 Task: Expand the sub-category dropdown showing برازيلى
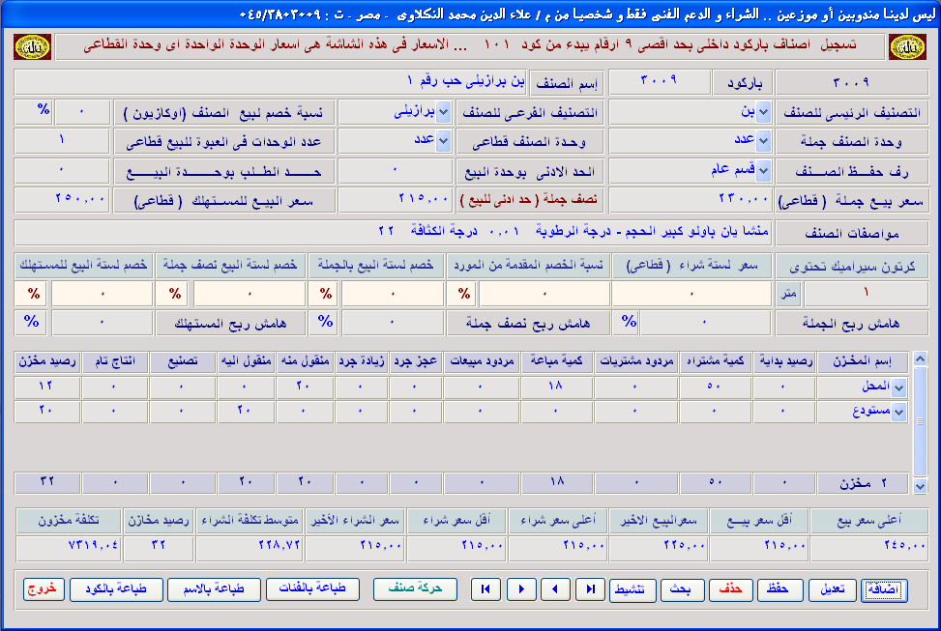tap(444, 113)
